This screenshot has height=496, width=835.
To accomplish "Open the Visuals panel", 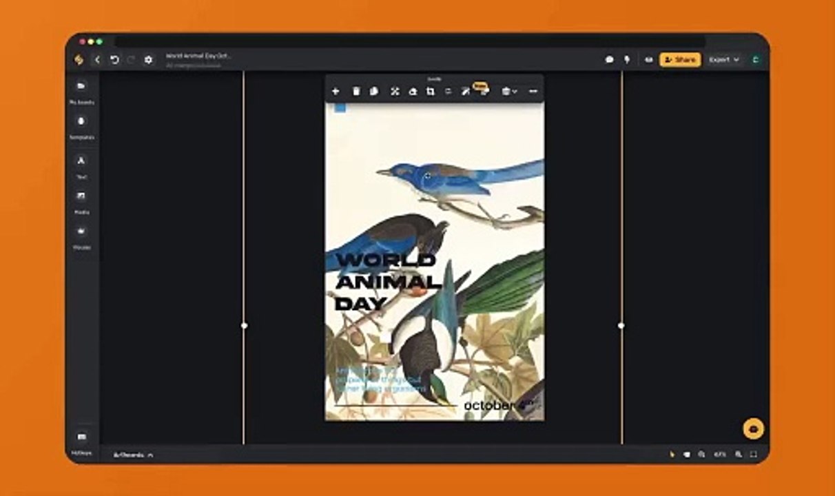I will pyautogui.click(x=81, y=236).
